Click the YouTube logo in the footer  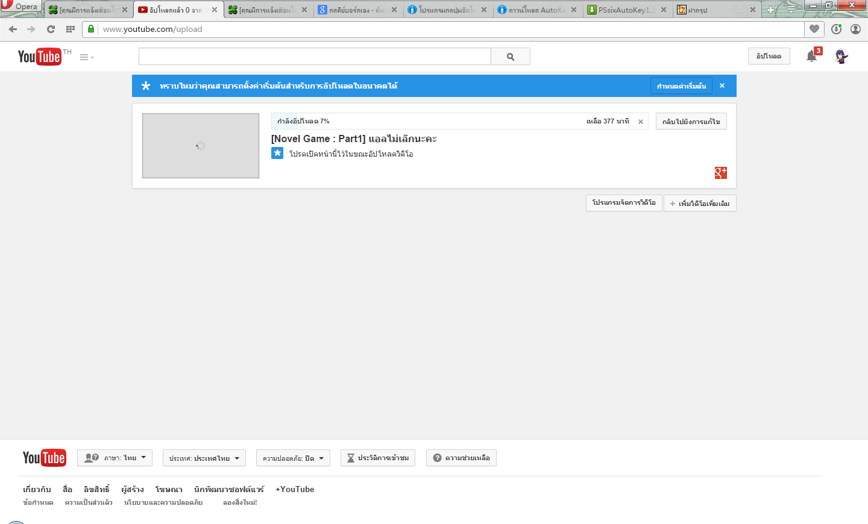pyautogui.click(x=44, y=458)
